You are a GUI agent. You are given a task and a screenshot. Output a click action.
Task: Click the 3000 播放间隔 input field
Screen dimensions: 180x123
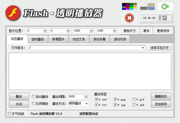[76, 96]
